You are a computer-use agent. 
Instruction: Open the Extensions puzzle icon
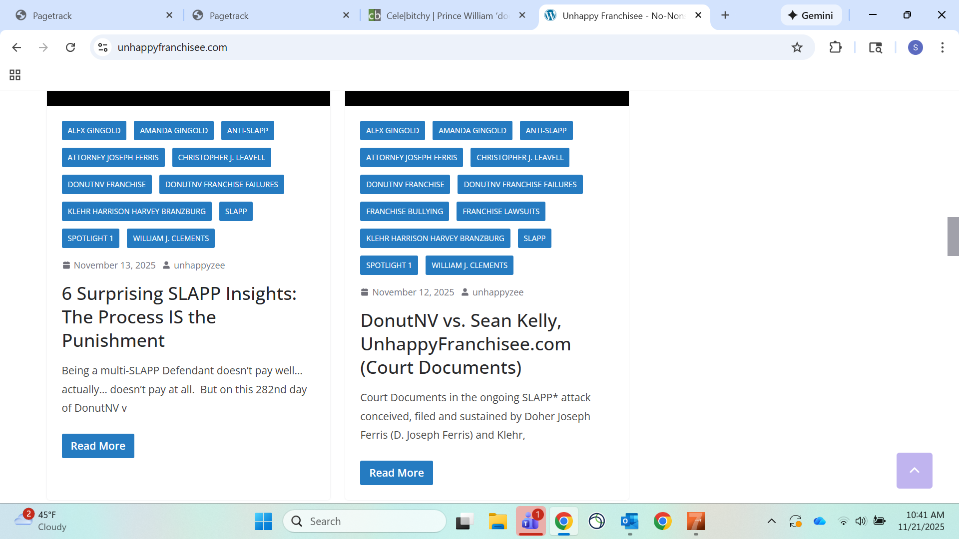(x=835, y=47)
